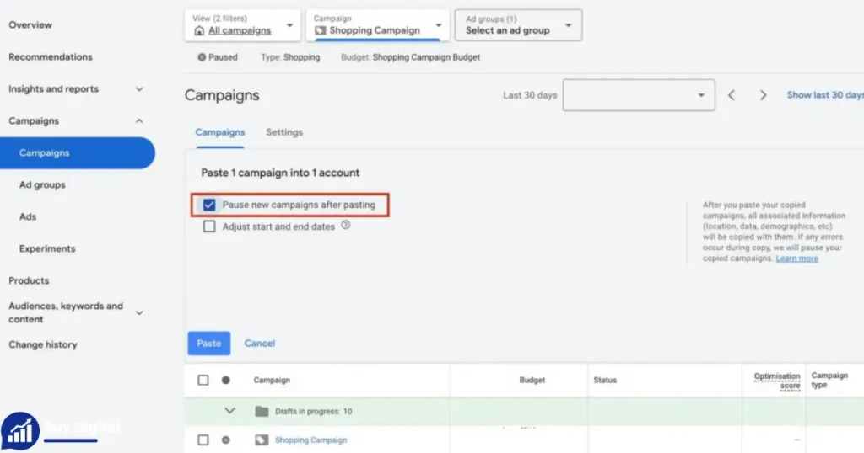Click the Shopping Campaign type icon in selector
Viewport: 864px width, 453px height.
click(x=320, y=31)
